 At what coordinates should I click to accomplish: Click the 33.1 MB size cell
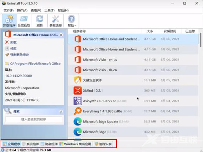(x=150, y=80)
